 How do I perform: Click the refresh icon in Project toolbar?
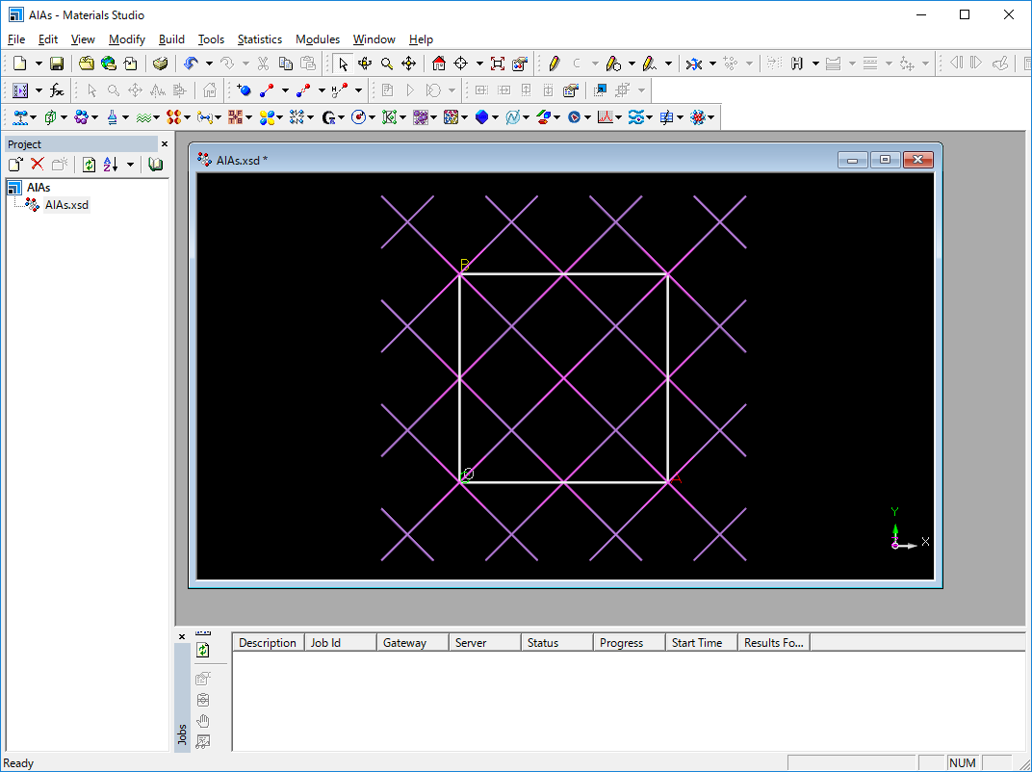click(x=90, y=165)
